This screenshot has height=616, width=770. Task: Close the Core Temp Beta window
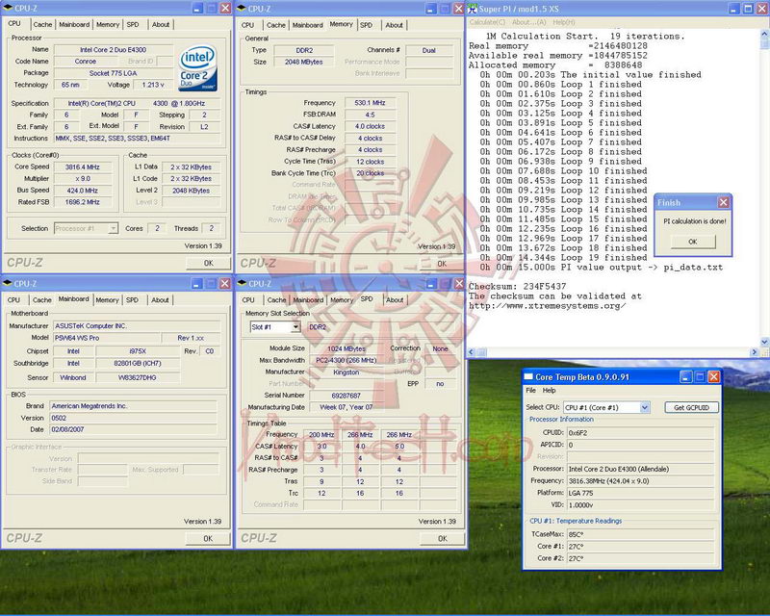(713, 376)
